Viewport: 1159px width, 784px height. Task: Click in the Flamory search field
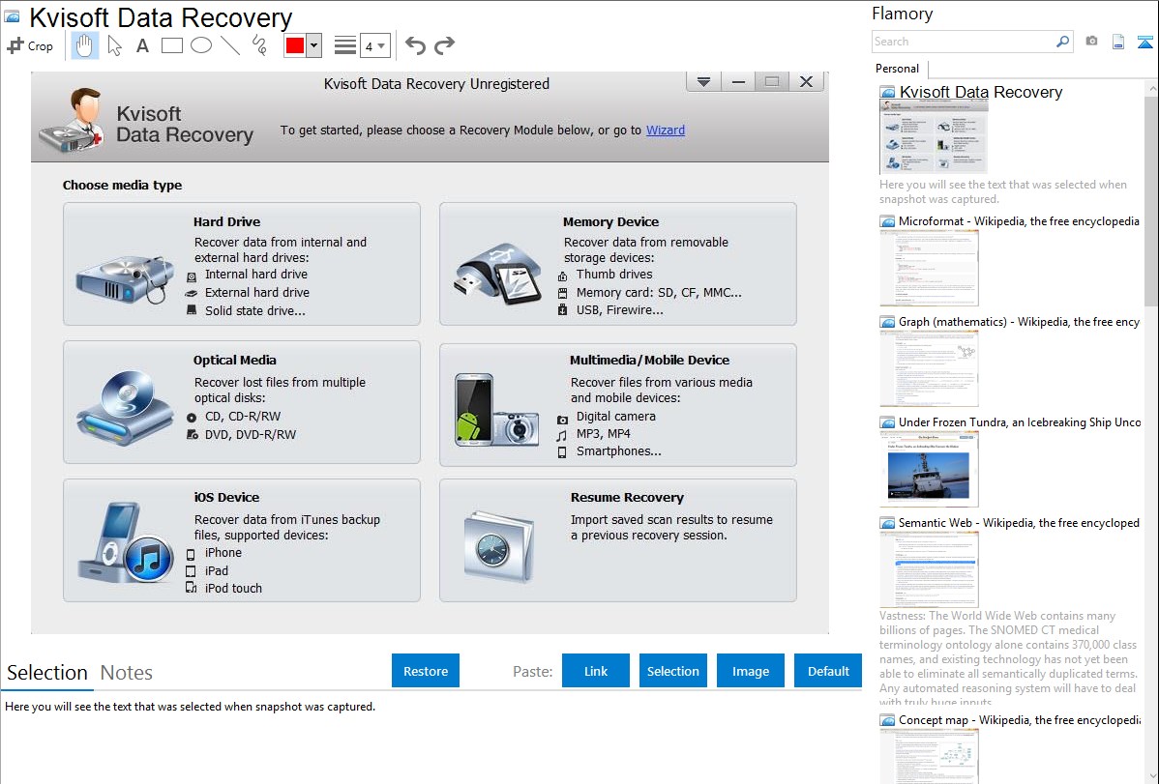point(963,42)
